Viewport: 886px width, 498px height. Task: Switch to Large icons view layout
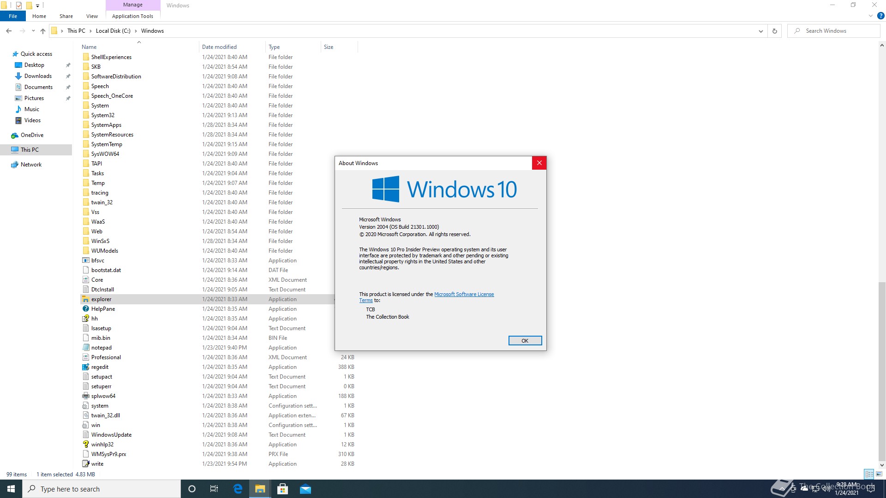click(879, 474)
